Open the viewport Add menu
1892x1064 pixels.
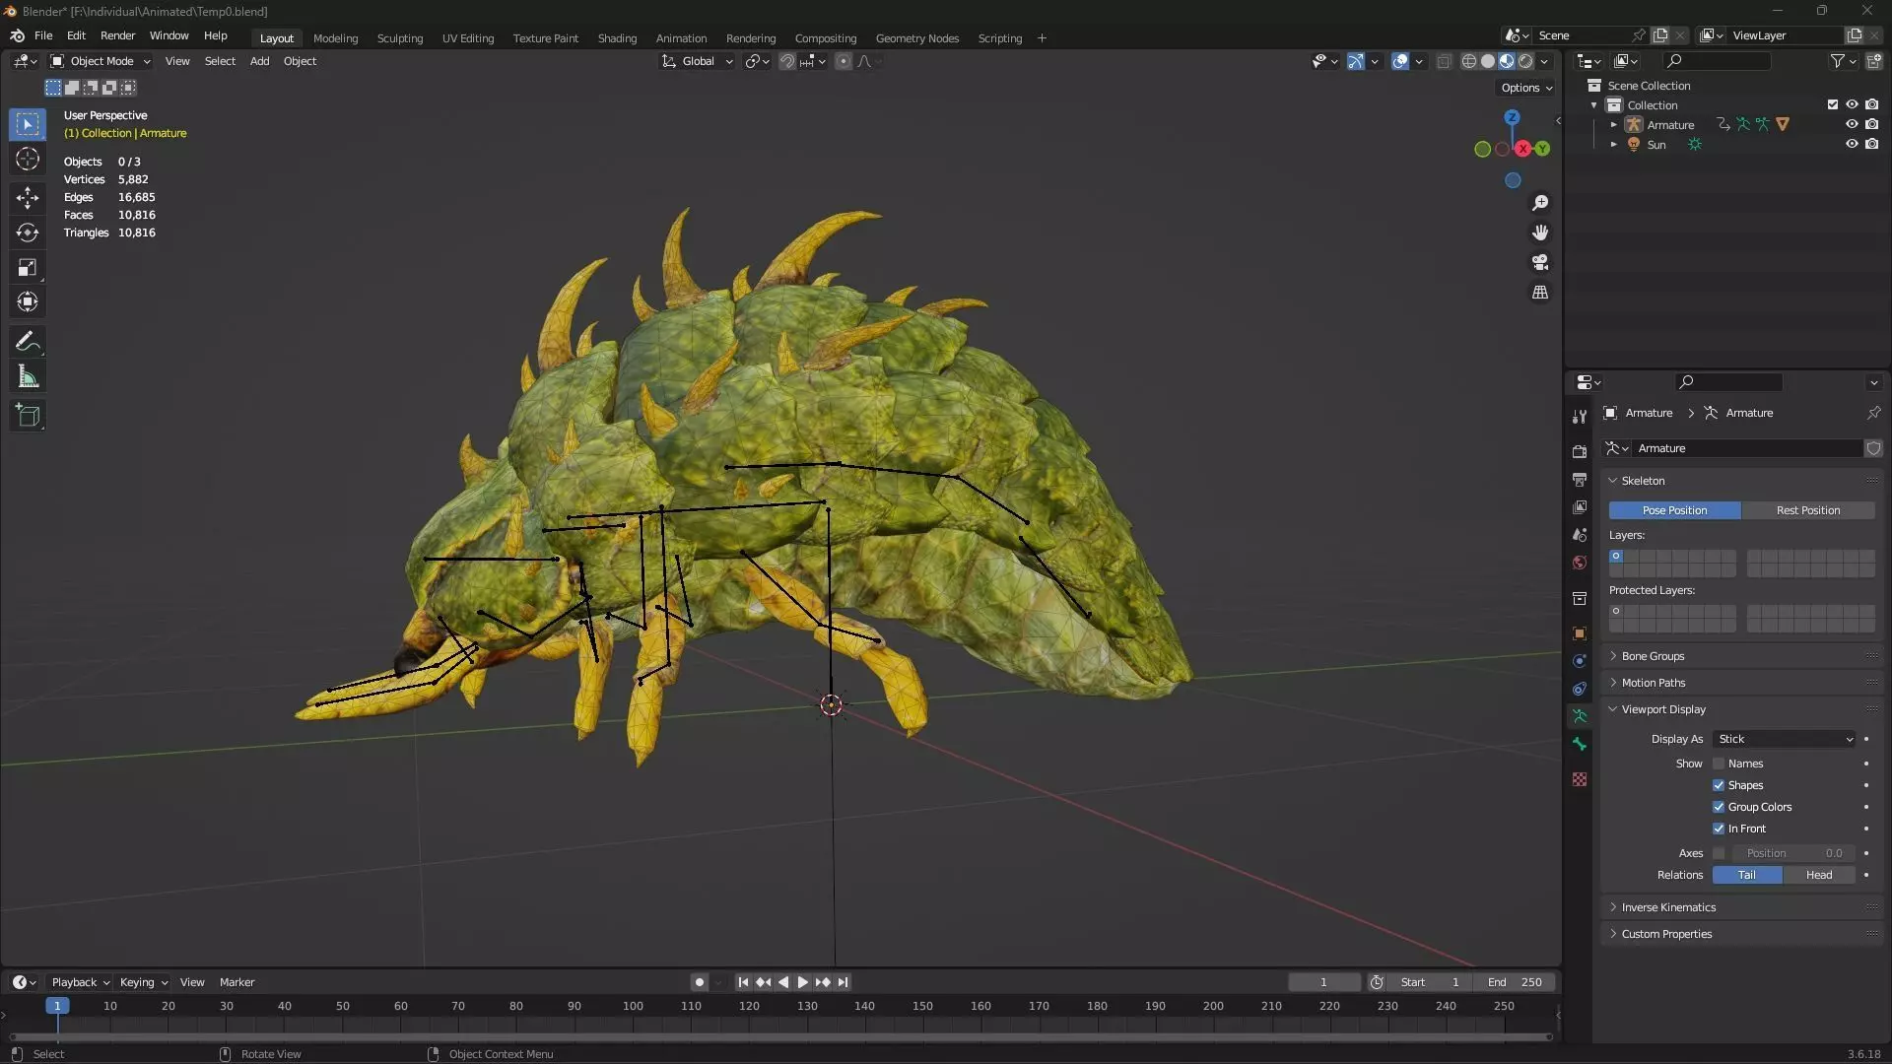point(259,61)
